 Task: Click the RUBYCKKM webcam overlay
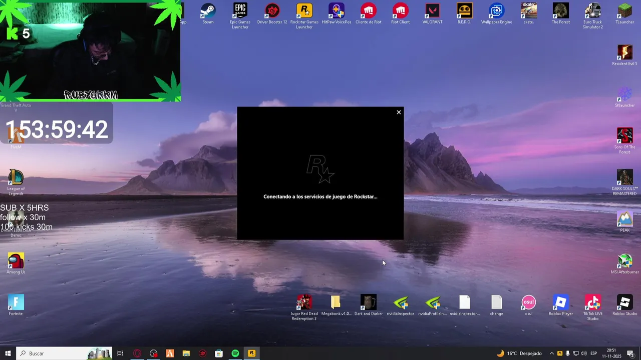(x=90, y=51)
